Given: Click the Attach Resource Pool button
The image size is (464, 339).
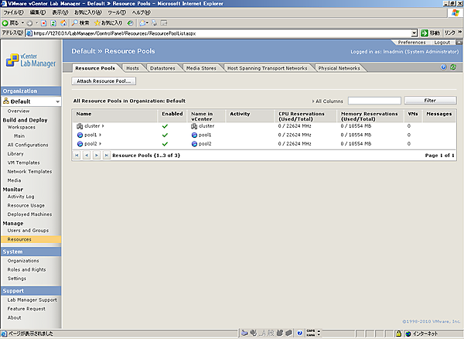Looking at the screenshot, I should (x=104, y=81).
